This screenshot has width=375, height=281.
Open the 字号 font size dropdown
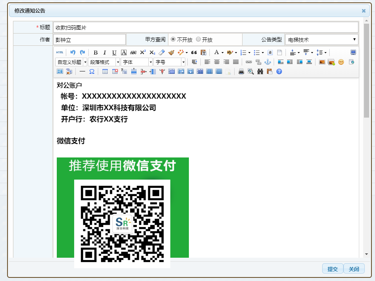click(x=169, y=62)
